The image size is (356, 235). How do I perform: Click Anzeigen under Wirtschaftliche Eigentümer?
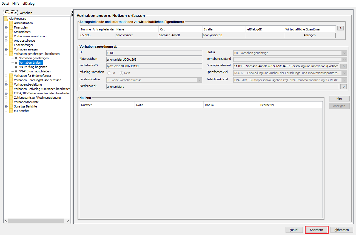point(310,35)
